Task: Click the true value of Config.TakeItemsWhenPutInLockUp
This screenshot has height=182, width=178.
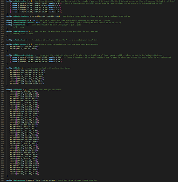Action: click(38, 23)
